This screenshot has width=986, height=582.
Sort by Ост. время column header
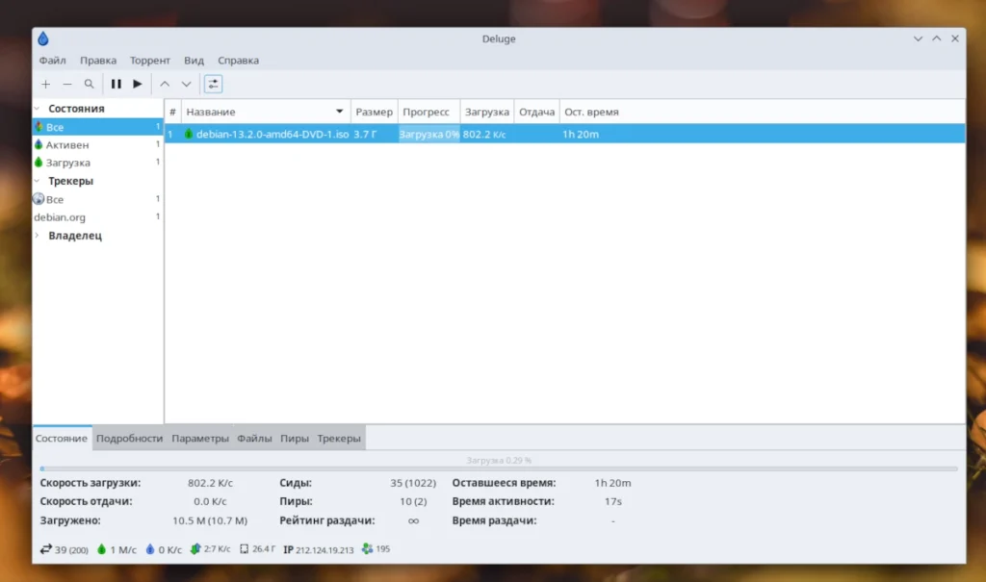click(592, 112)
